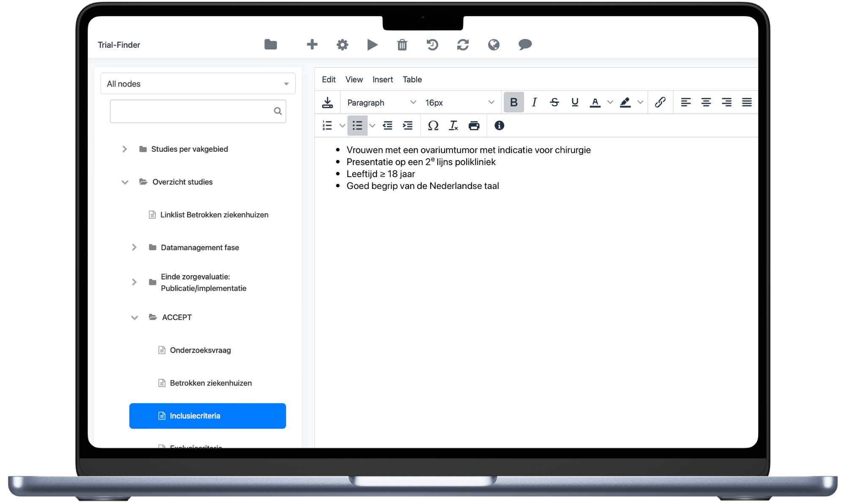846x503 pixels.
Task: Open the Onderzoeksvraag document
Action: pos(200,350)
